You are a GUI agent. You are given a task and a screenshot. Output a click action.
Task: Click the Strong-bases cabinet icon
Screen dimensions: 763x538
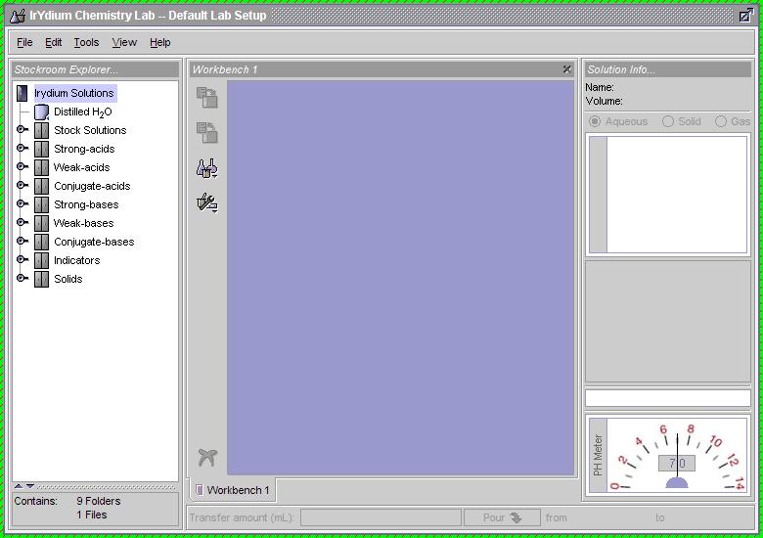tap(41, 204)
